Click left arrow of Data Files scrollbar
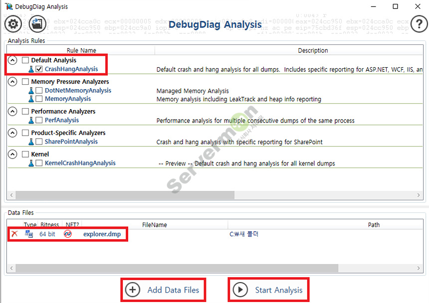This screenshot has width=429, height=303. coord(11,268)
